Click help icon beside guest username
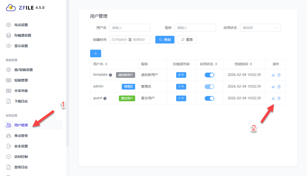This screenshot has width=307, height=176. [x=105, y=98]
